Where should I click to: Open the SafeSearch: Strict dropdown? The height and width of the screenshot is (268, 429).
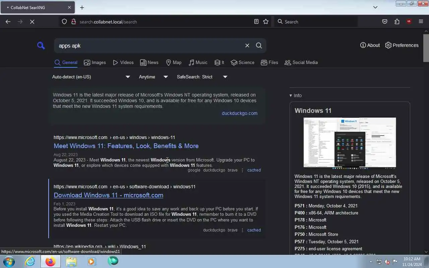[x=202, y=77]
